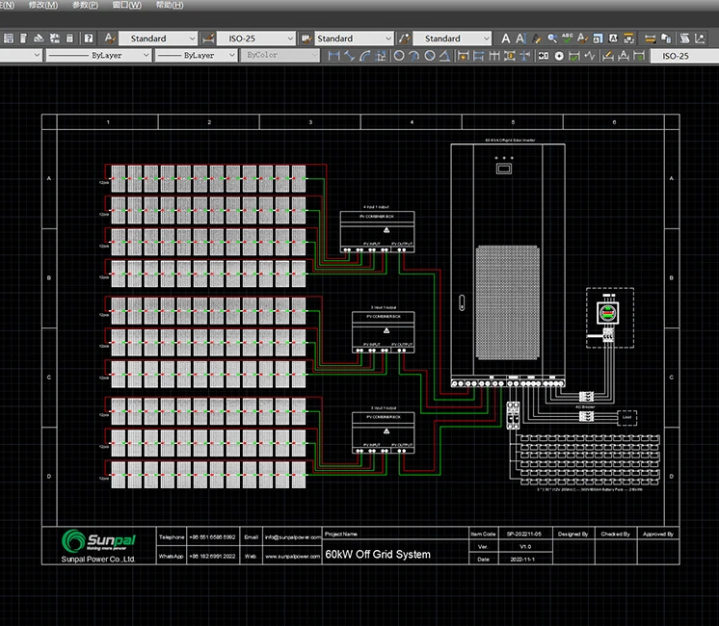Select the Radius dimension tool
The height and width of the screenshot is (626, 719).
tap(399, 56)
